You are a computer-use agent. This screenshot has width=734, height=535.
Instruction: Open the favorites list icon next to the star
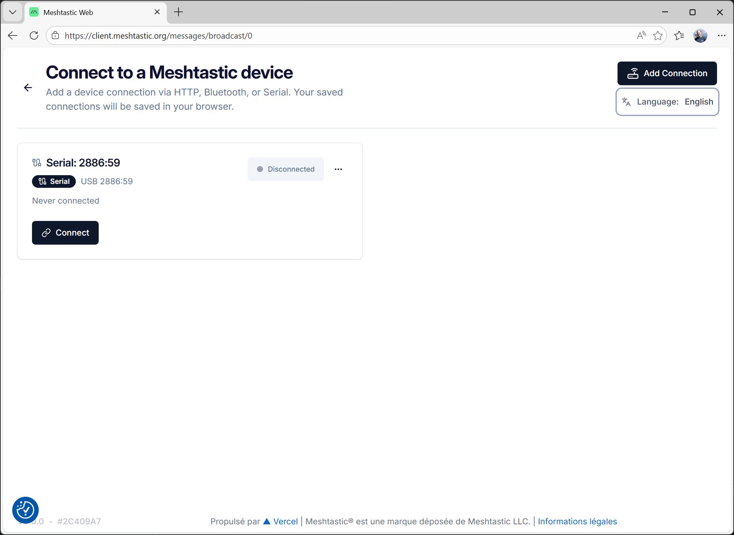pos(680,35)
